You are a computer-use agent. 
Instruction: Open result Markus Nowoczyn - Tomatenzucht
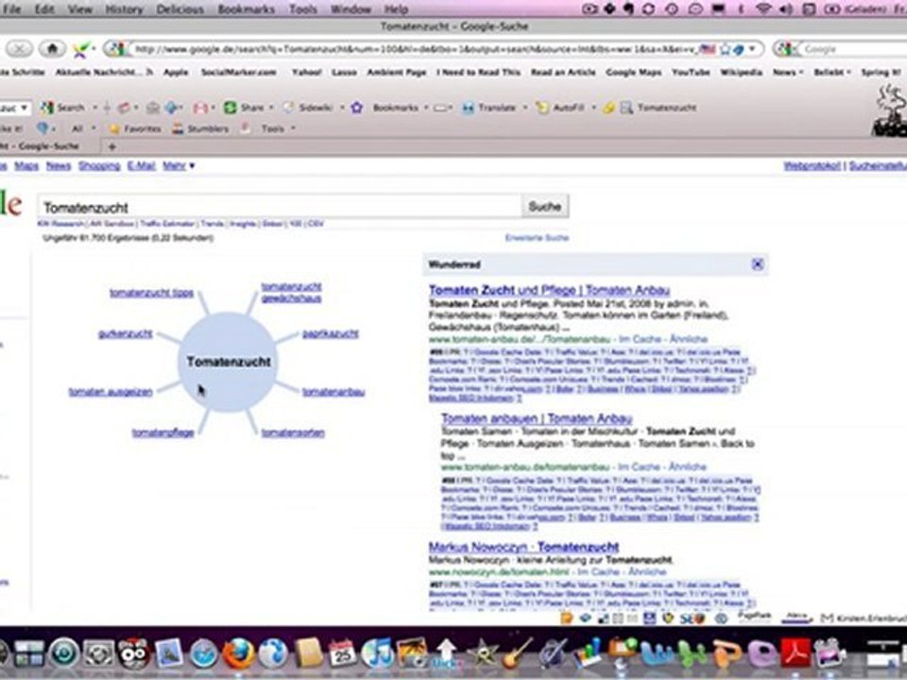coord(524,547)
